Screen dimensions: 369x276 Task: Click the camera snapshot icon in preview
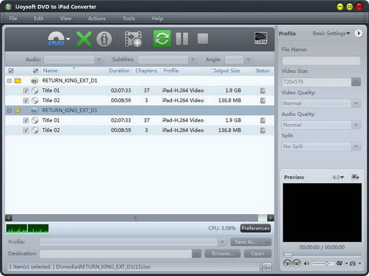point(353,263)
